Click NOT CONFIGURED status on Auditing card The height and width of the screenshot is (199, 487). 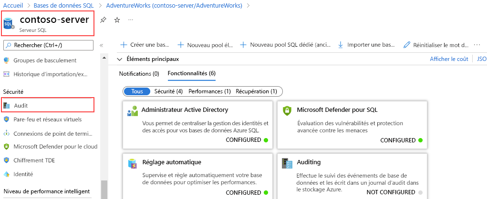tap(391, 192)
